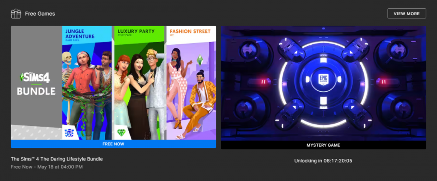Screen dimensions: 437x181
Task: Click the blue mask Jungle Adventure icon
Action: (69, 133)
